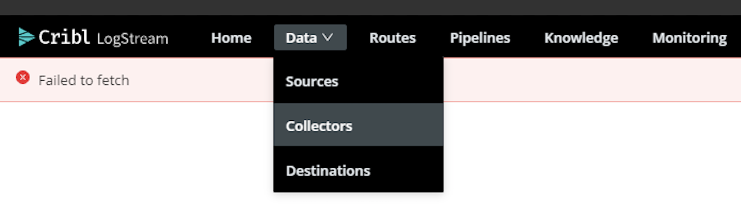Click empty navbar space between LogStream and Home
Image resolution: width=741 pixels, height=223 pixels.
tap(189, 38)
